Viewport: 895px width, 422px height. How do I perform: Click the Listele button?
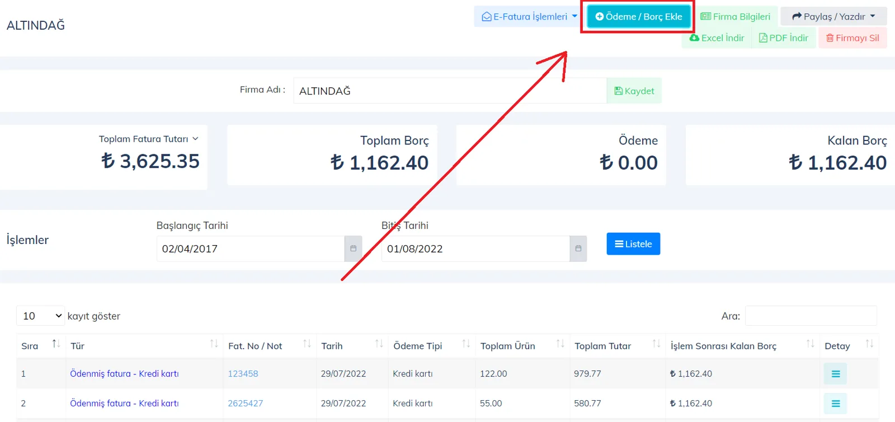tap(633, 244)
